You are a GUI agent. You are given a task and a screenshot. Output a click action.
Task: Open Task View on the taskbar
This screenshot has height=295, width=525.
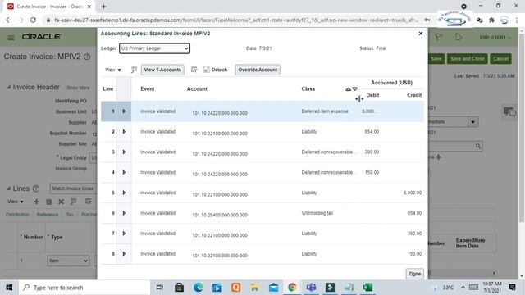160,288
